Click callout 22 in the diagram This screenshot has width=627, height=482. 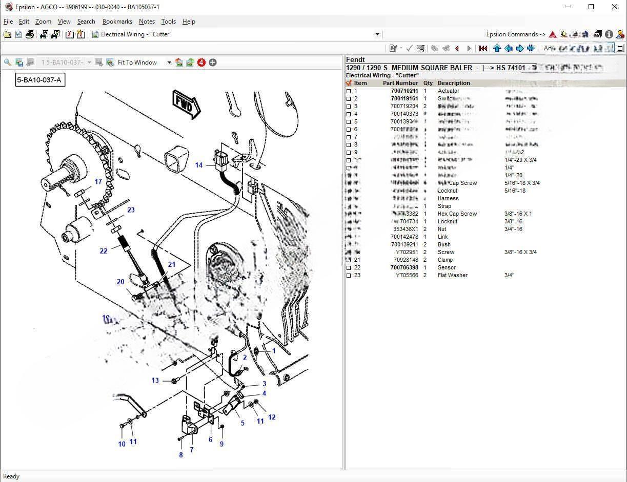click(x=104, y=251)
